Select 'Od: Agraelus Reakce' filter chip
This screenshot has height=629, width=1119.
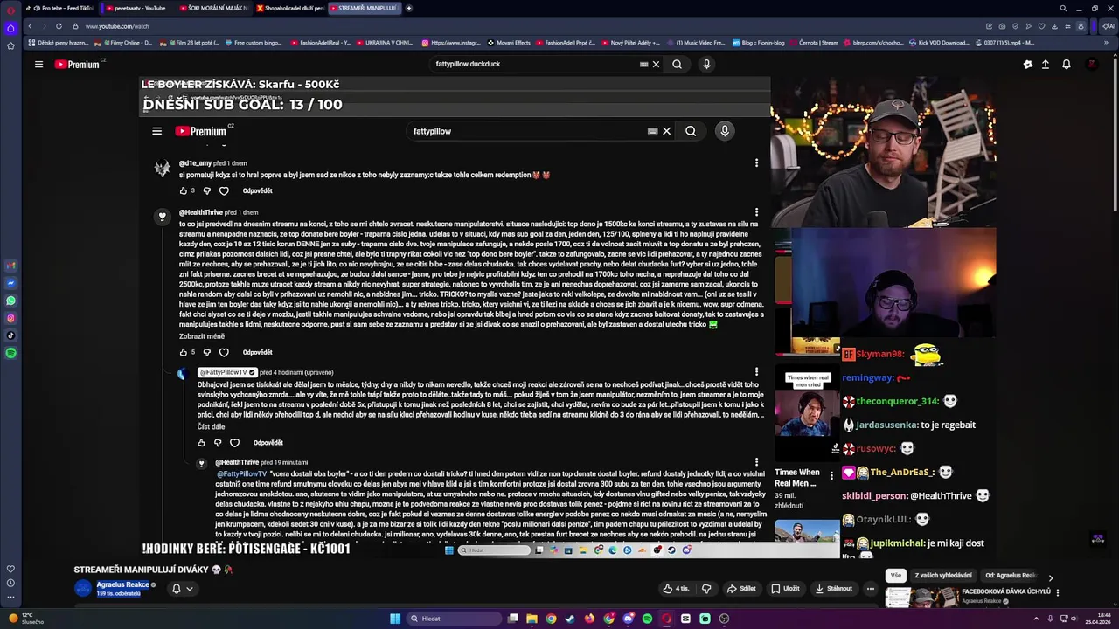point(1011,576)
